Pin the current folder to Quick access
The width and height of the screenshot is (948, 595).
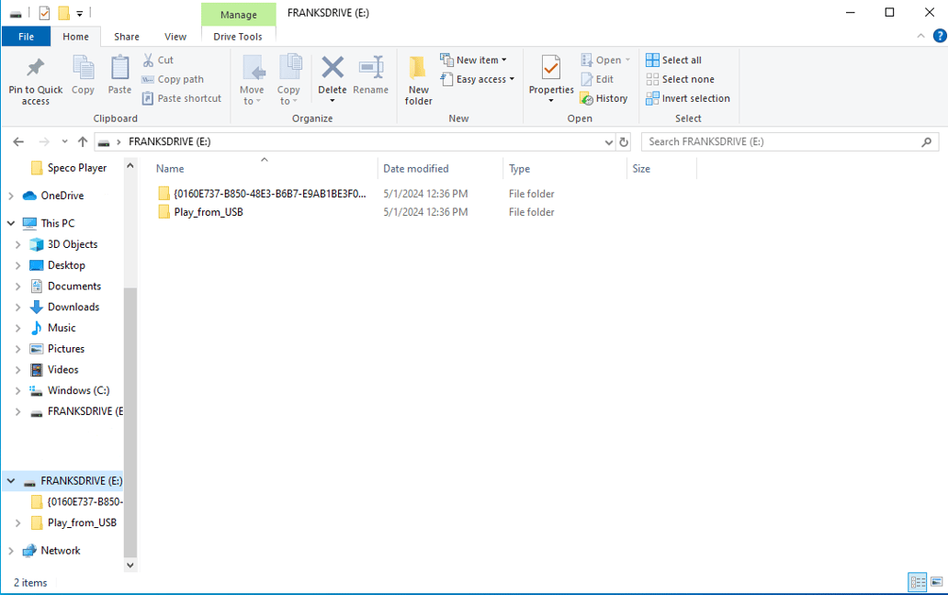click(x=35, y=79)
